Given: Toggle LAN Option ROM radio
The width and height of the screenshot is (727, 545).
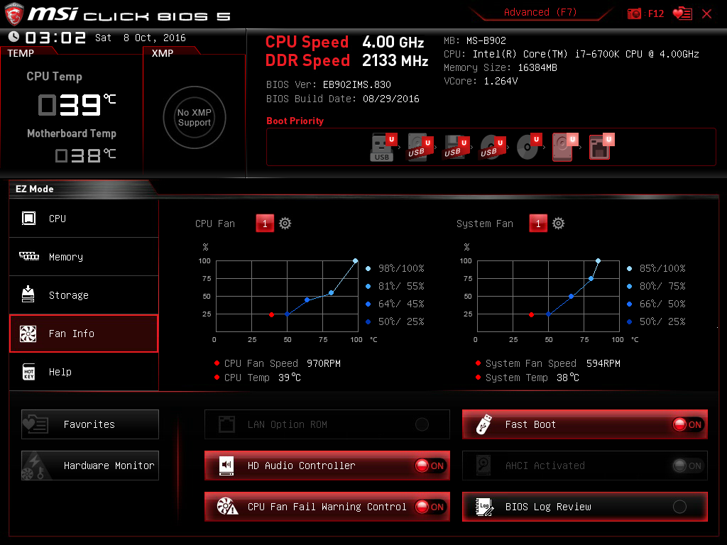Looking at the screenshot, I should coord(422,424).
